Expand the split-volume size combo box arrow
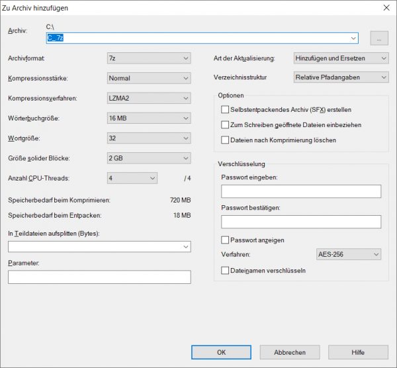The image size is (397, 368). point(185,247)
